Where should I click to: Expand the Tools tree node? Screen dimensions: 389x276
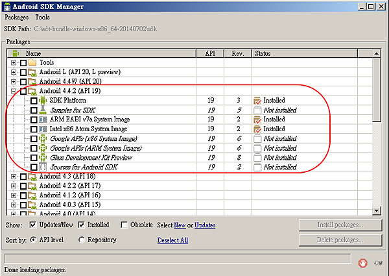tap(14, 62)
